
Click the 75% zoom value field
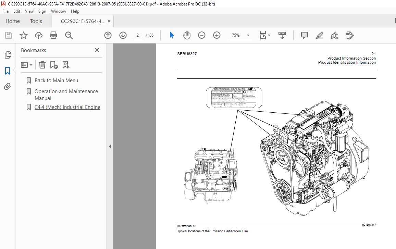pos(236,35)
